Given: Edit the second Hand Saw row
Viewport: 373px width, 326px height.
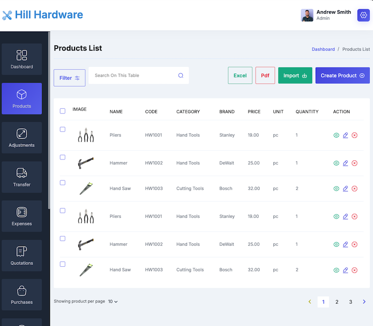Looking at the screenshot, I should pos(345,270).
